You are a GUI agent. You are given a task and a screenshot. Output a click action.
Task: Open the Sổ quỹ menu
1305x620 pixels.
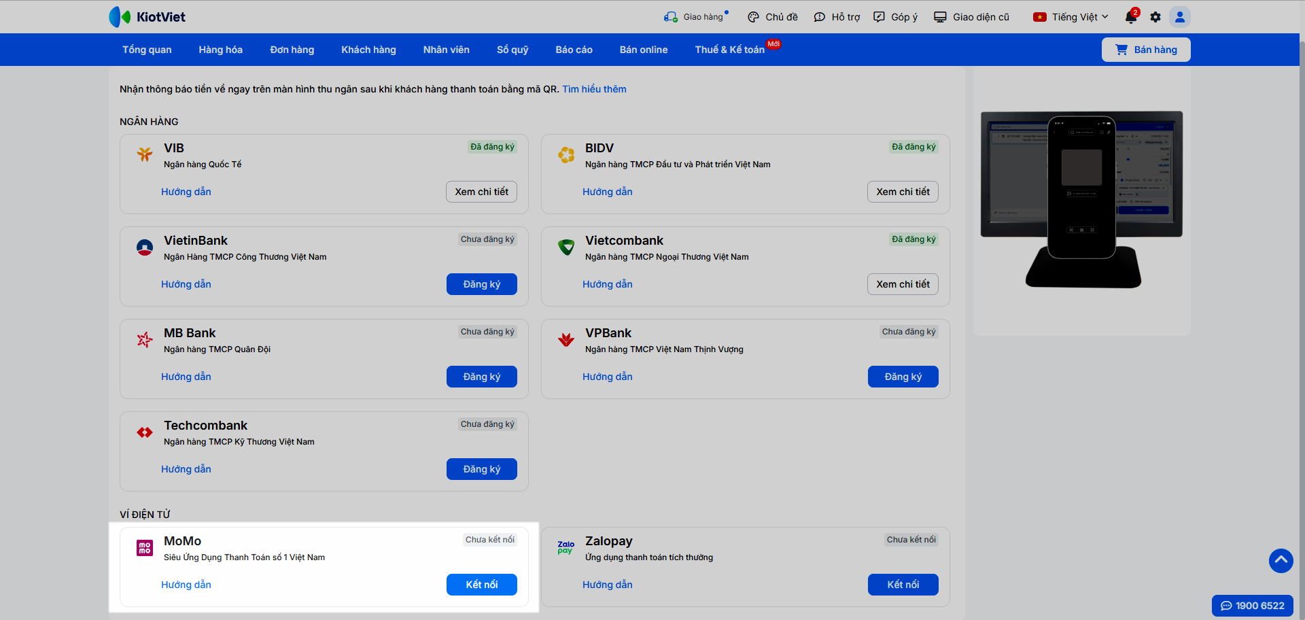click(x=512, y=50)
